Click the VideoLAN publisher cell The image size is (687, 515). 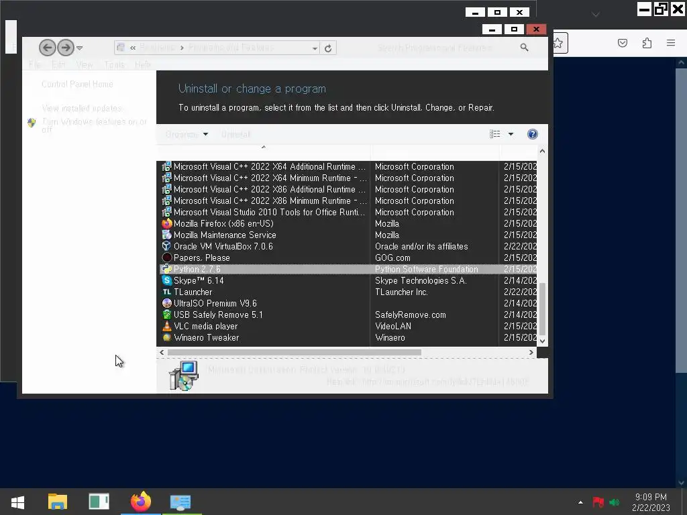coord(393,326)
